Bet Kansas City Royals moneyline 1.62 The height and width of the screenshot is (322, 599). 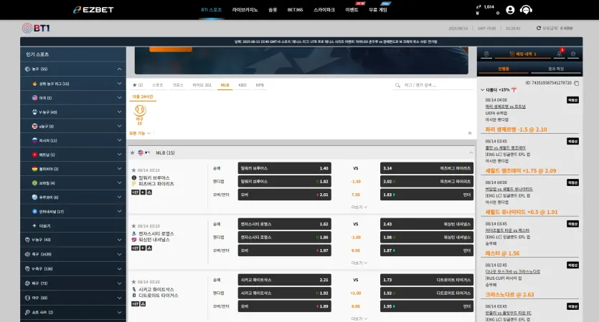284,224
